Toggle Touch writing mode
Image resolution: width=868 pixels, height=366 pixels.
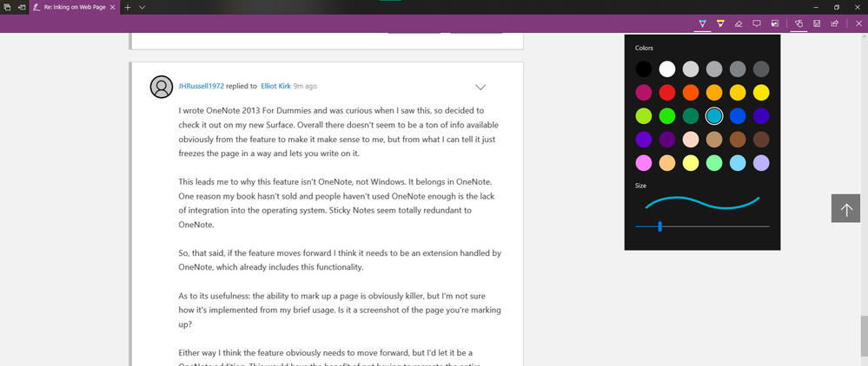pos(798,23)
